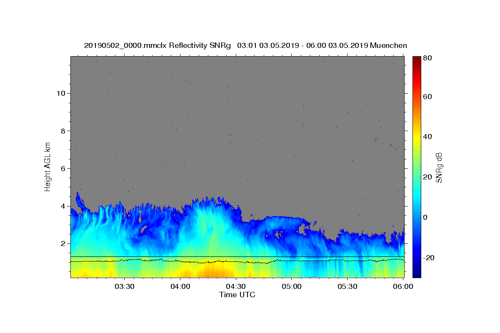The image size is (500, 333).
Task: Click the height tick label 10
Action: click(62, 93)
